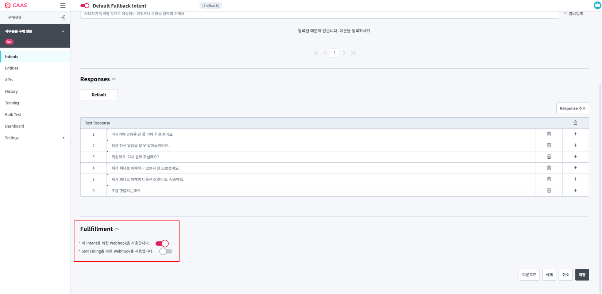Collapse the Responses section
Viewport: 602px width, 294px height.
113,79
